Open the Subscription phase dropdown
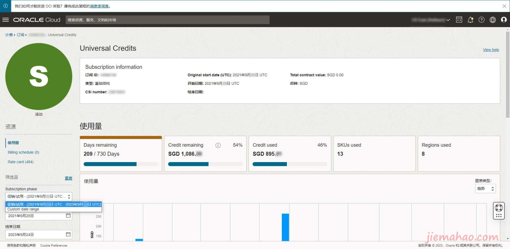 point(39,196)
